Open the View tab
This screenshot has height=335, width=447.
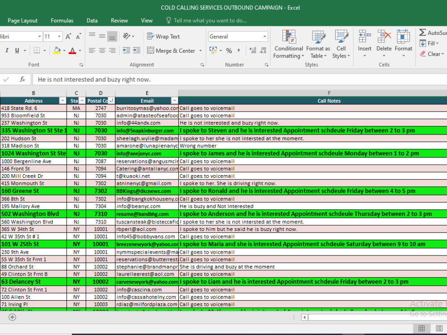click(x=147, y=21)
